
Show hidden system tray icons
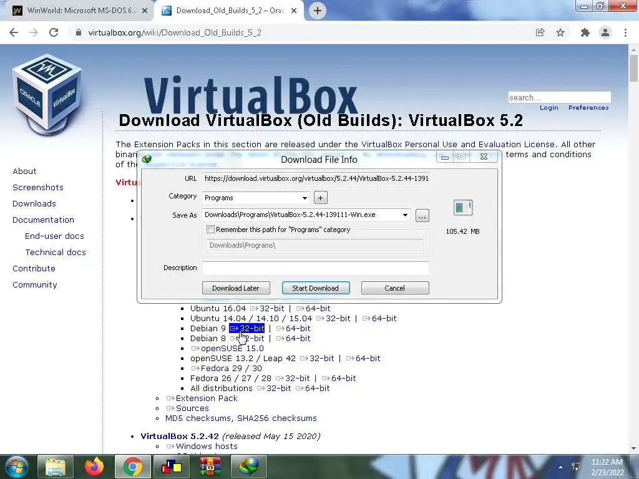(x=561, y=467)
